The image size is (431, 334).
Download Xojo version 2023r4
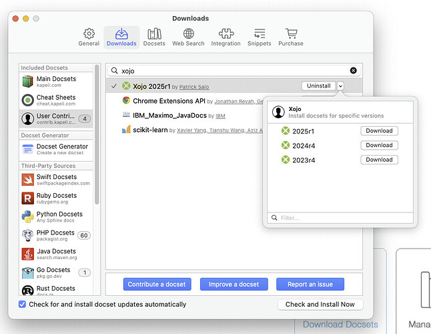click(379, 160)
